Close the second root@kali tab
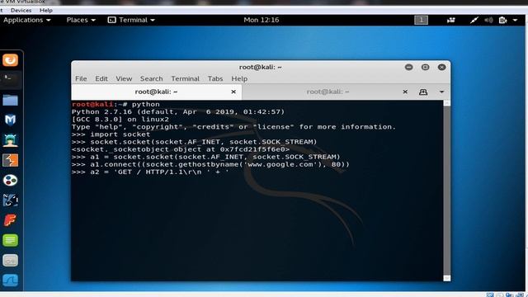 tap(405, 92)
